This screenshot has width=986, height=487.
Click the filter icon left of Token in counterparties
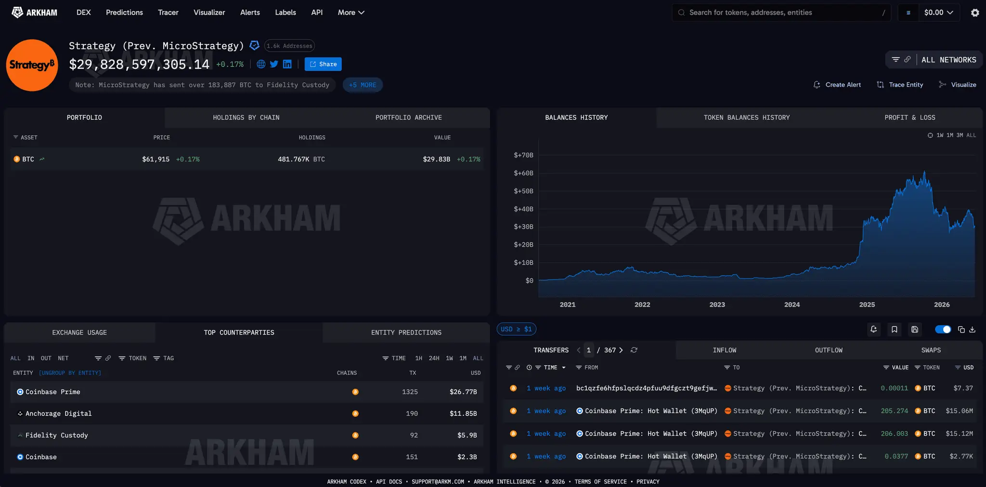(122, 359)
